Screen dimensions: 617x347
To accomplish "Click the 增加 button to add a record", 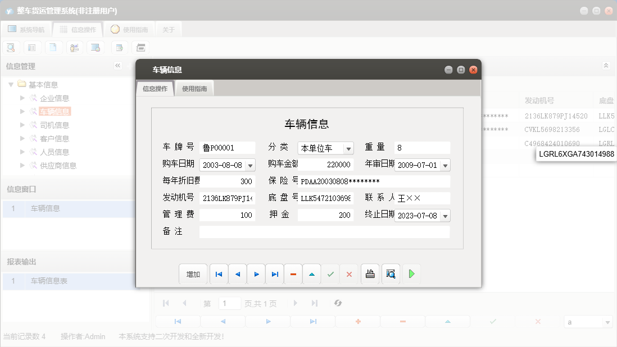I will 193,273.
